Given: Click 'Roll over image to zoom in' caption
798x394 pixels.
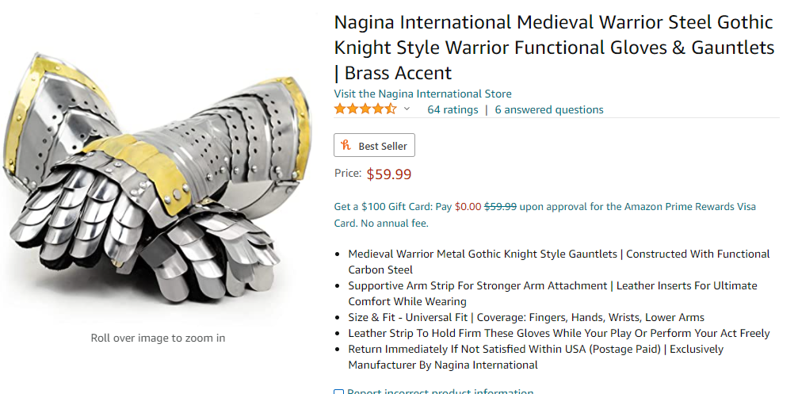Looking at the screenshot, I should coord(158,338).
